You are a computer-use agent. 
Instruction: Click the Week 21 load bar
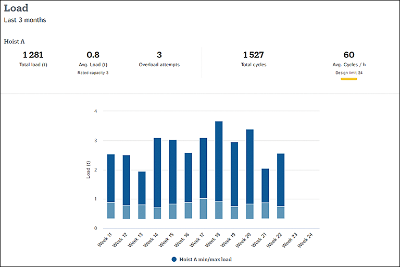(265, 193)
